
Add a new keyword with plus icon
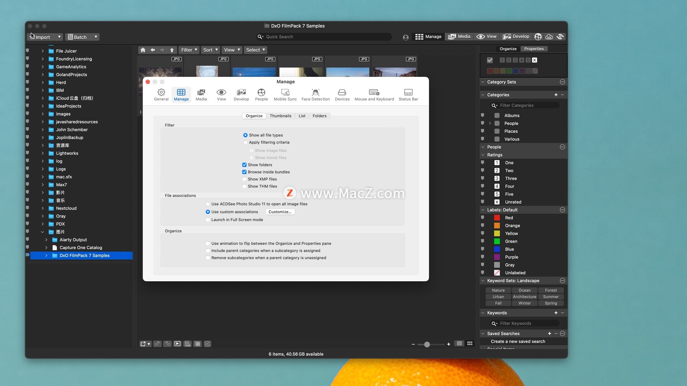point(556,313)
